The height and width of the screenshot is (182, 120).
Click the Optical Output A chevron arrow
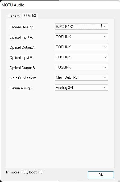click(x=105, y=47)
